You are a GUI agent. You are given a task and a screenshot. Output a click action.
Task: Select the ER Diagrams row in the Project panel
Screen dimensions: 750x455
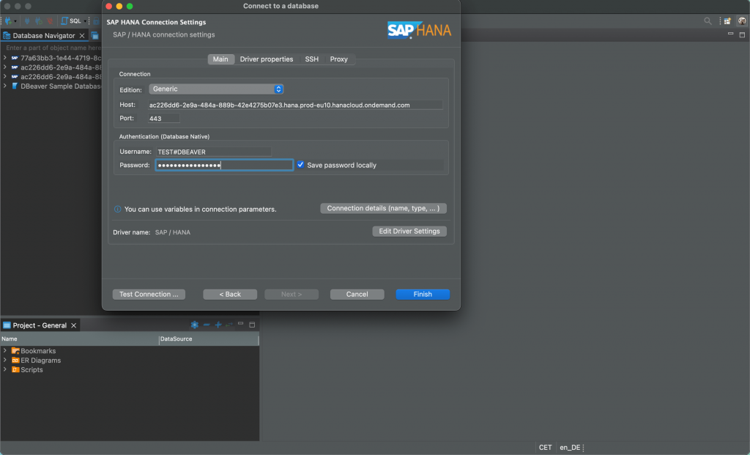[x=129, y=360]
